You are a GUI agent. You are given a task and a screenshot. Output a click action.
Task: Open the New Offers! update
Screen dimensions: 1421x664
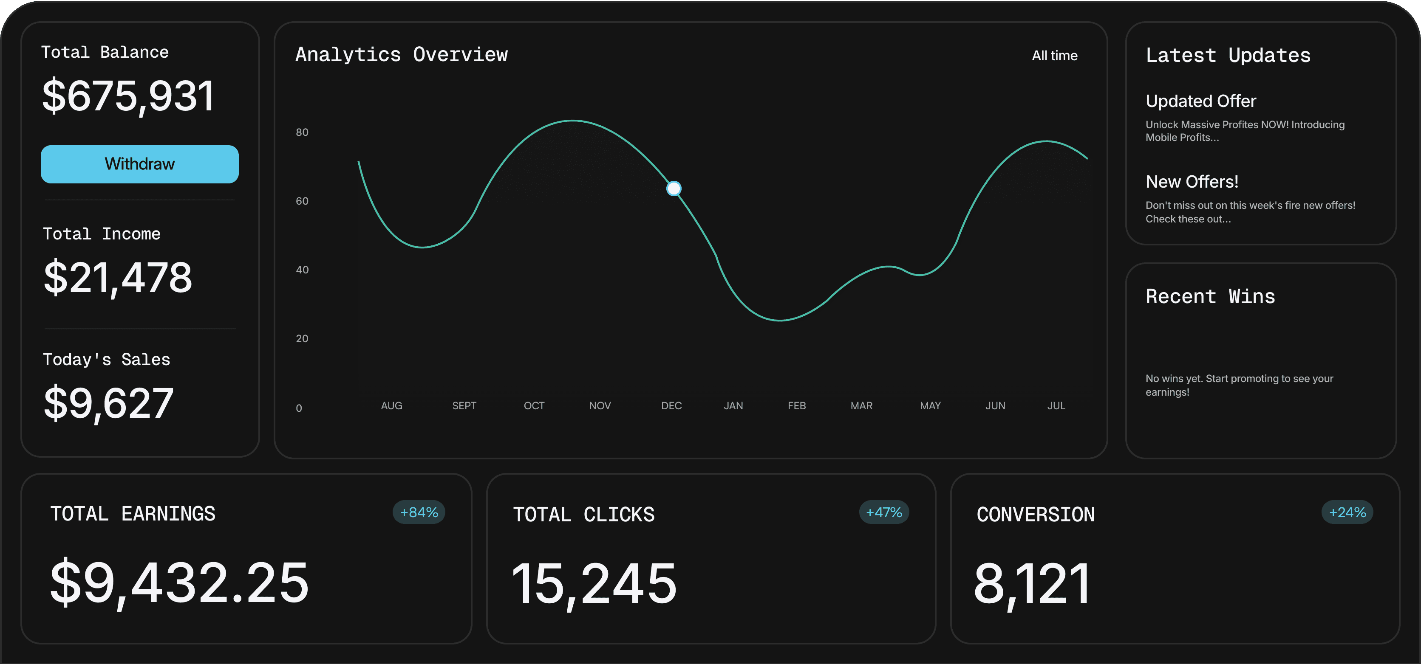tap(1192, 182)
